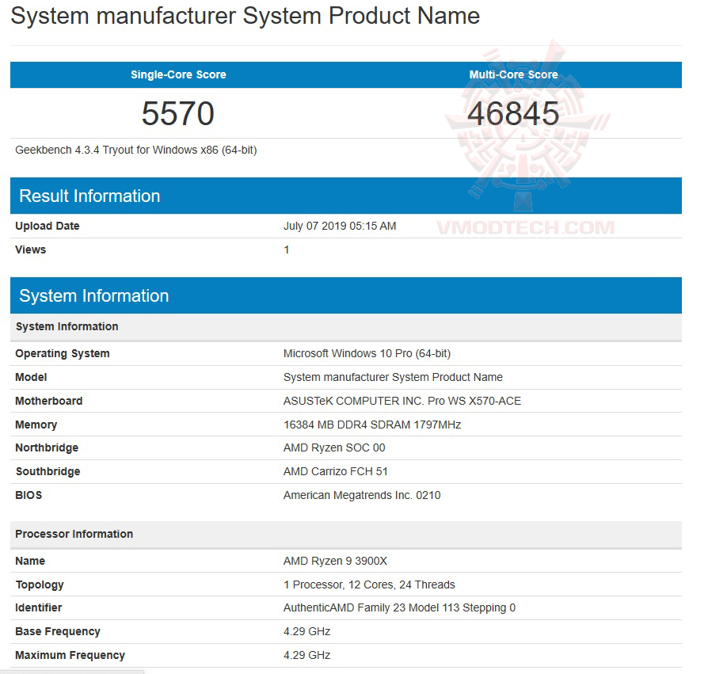Click the Pro WS X570-ACE motherboard entry
The height and width of the screenshot is (674, 708).
tap(402, 401)
